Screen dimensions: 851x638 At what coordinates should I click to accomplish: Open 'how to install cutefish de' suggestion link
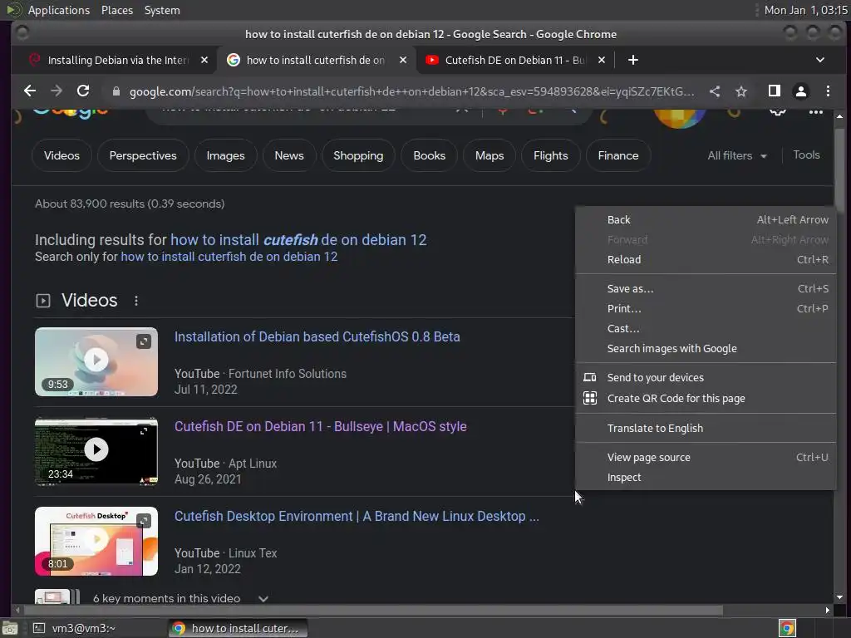298,240
